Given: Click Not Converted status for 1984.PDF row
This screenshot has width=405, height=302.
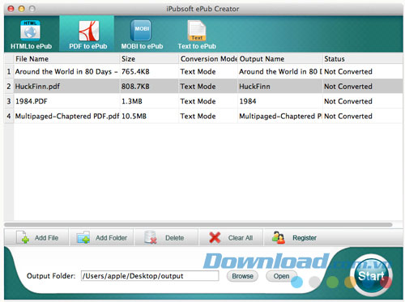Looking at the screenshot, I should [x=348, y=101].
